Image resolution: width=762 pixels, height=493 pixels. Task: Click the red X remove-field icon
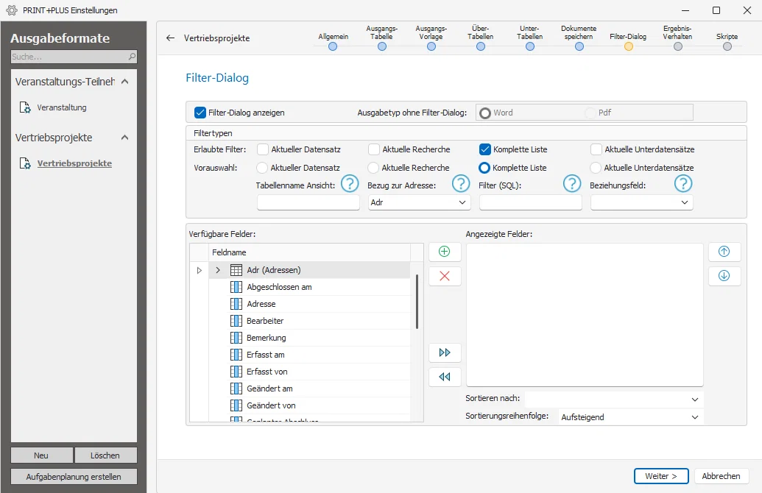point(444,276)
